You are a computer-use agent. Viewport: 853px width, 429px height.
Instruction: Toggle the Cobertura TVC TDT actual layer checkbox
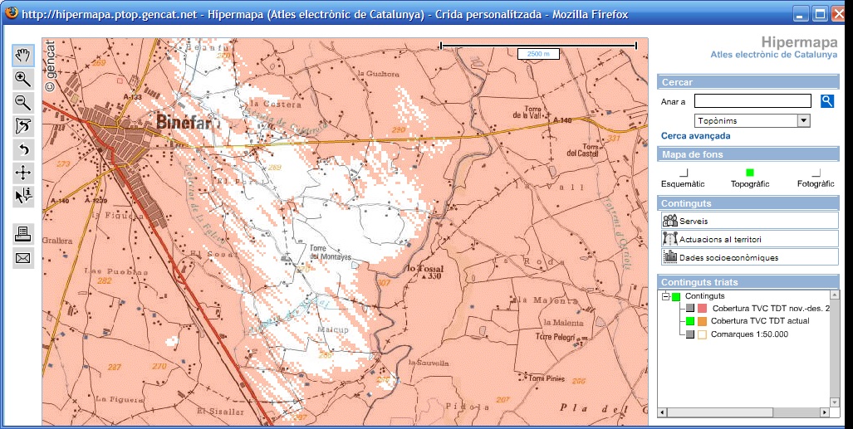[689, 321]
